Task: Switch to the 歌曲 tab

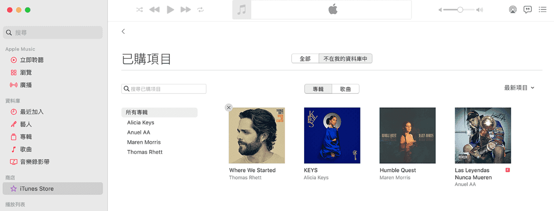Action: [346, 89]
